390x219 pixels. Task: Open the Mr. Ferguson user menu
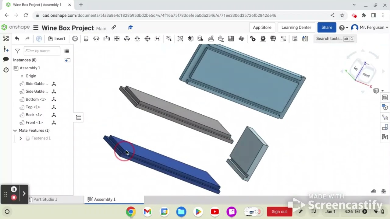(370, 27)
